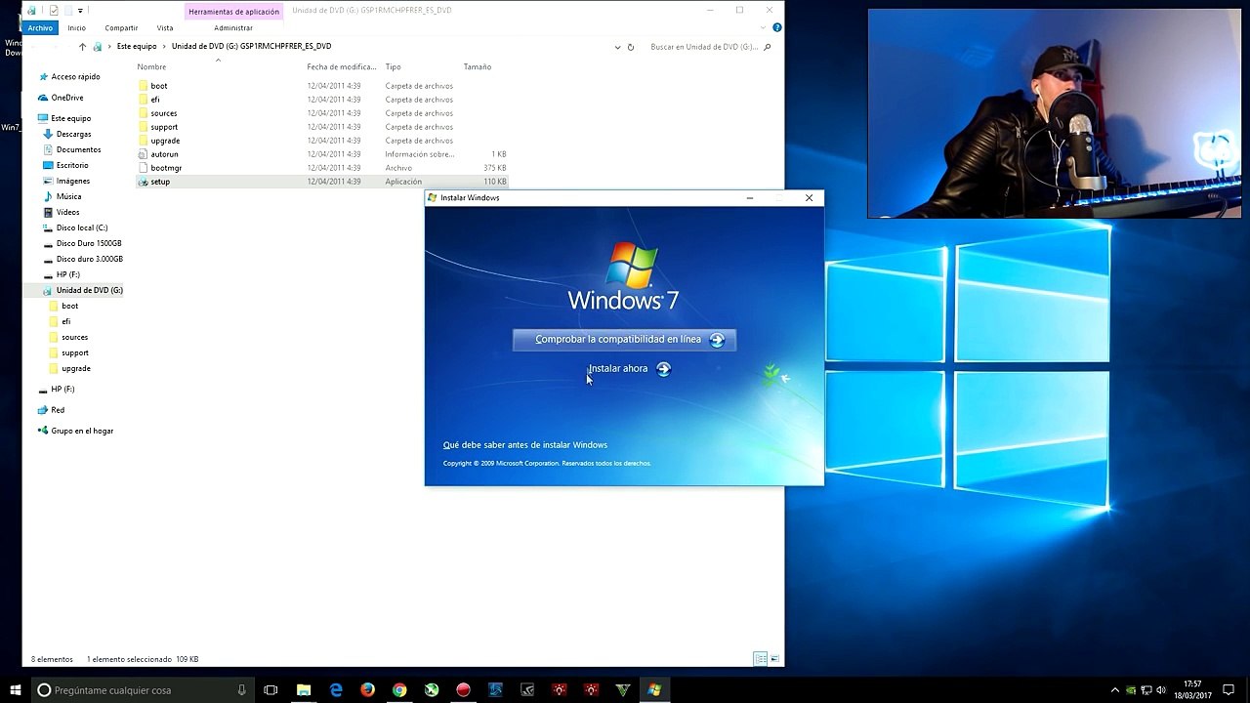The height and width of the screenshot is (703, 1250).
Task: Switch to details view layout button
Action: (760, 659)
